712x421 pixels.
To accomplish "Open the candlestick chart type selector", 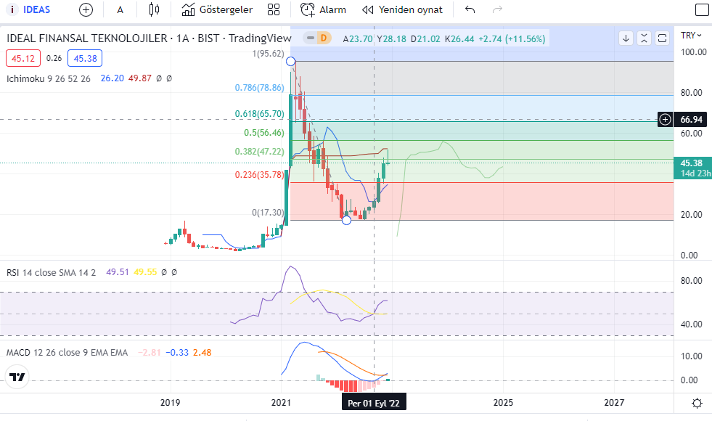I will click(154, 9).
